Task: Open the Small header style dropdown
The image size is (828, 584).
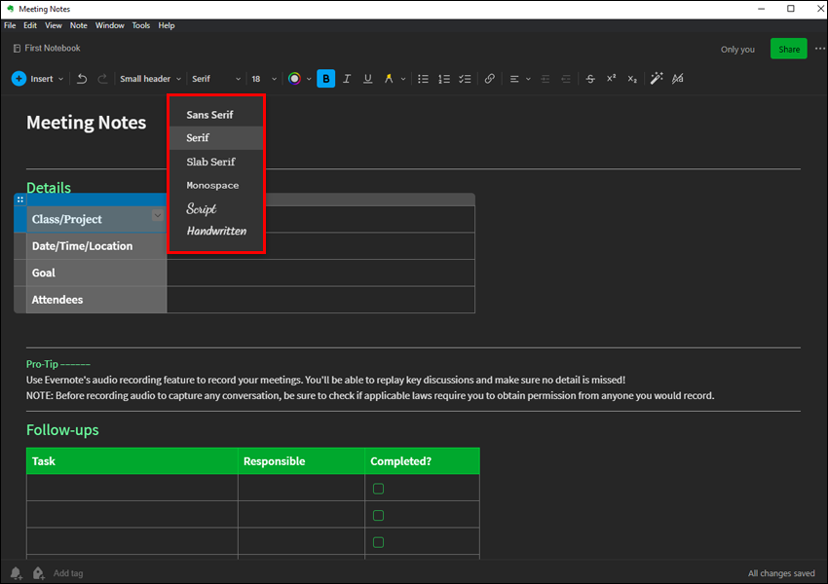Action: click(150, 79)
